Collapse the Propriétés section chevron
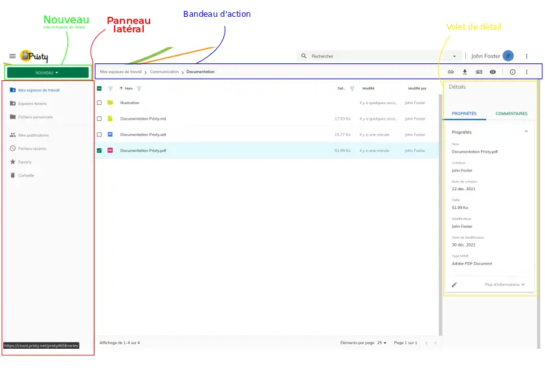The height and width of the screenshot is (385, 545). coord(526,131)
